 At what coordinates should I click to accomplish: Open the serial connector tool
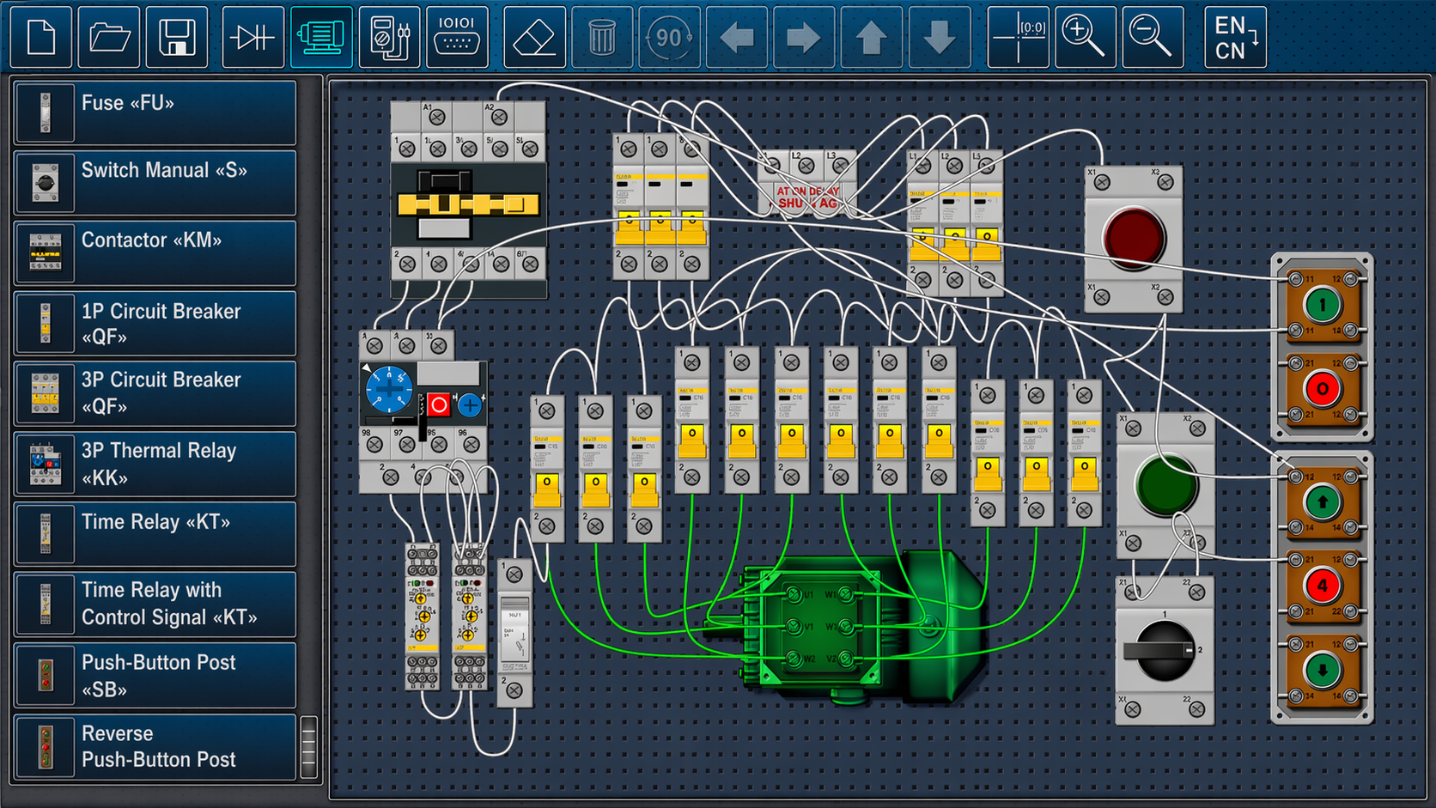coord(458,37)
